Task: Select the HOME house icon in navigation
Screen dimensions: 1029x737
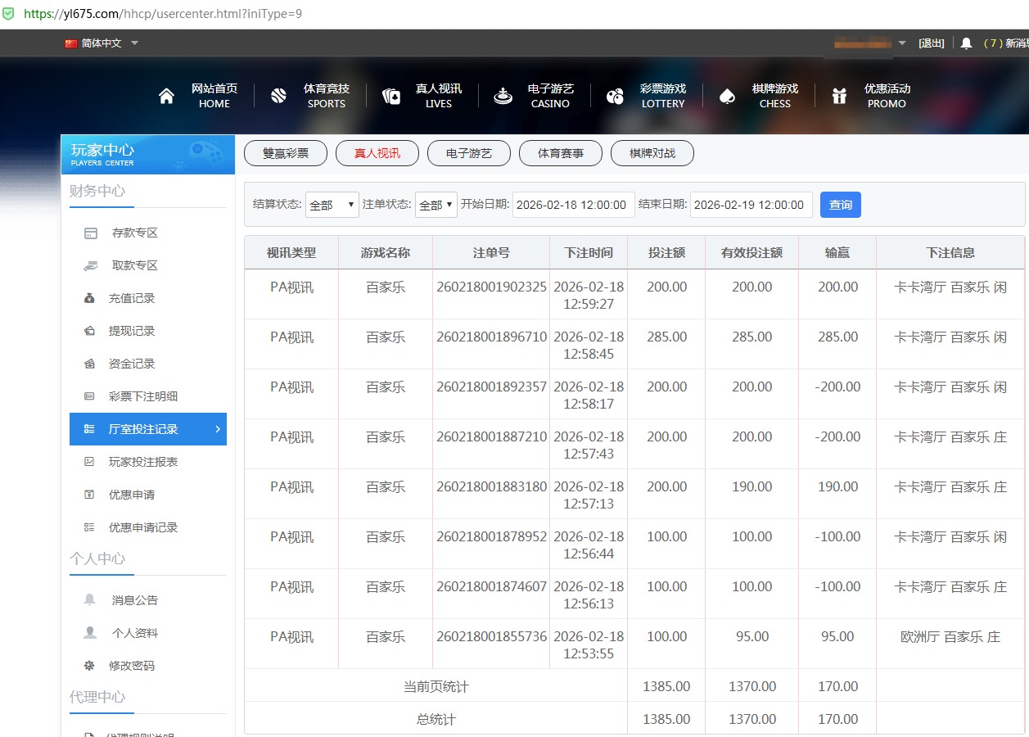Action: pos(166,95)
